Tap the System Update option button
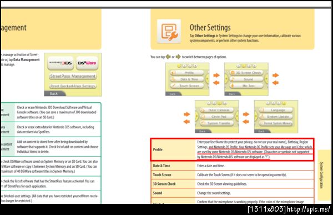This screenshot has height=215, width=333. click(x=276, y=117)
